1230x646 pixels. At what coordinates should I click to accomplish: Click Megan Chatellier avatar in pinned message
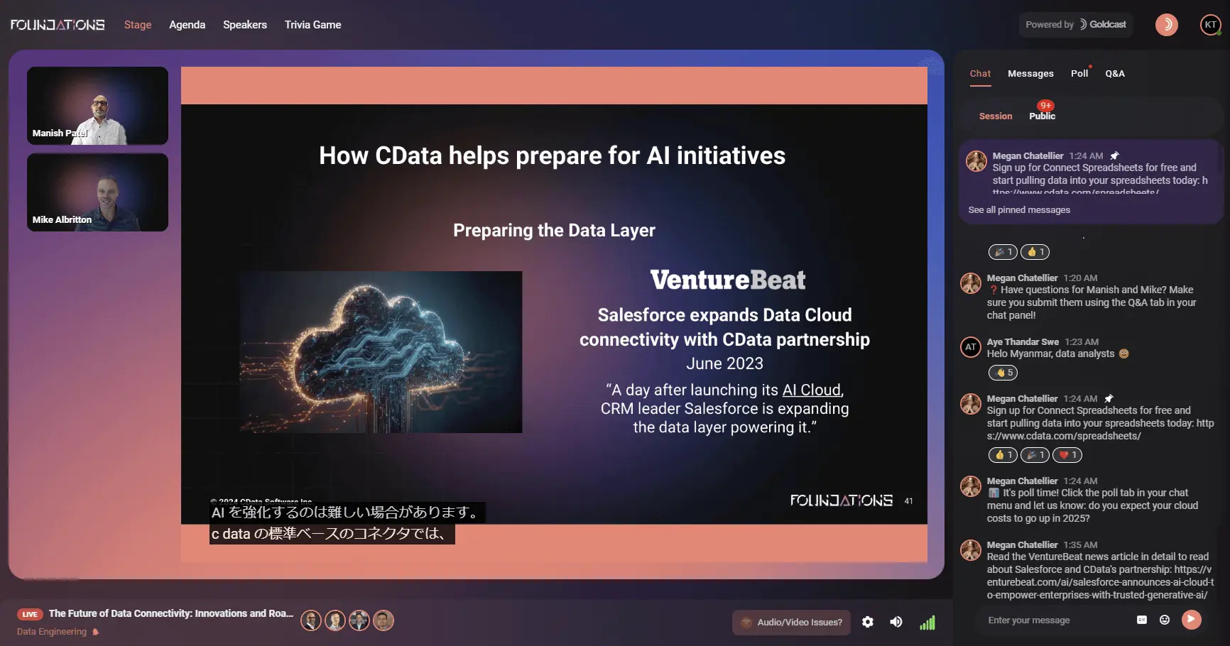point(976,161)
